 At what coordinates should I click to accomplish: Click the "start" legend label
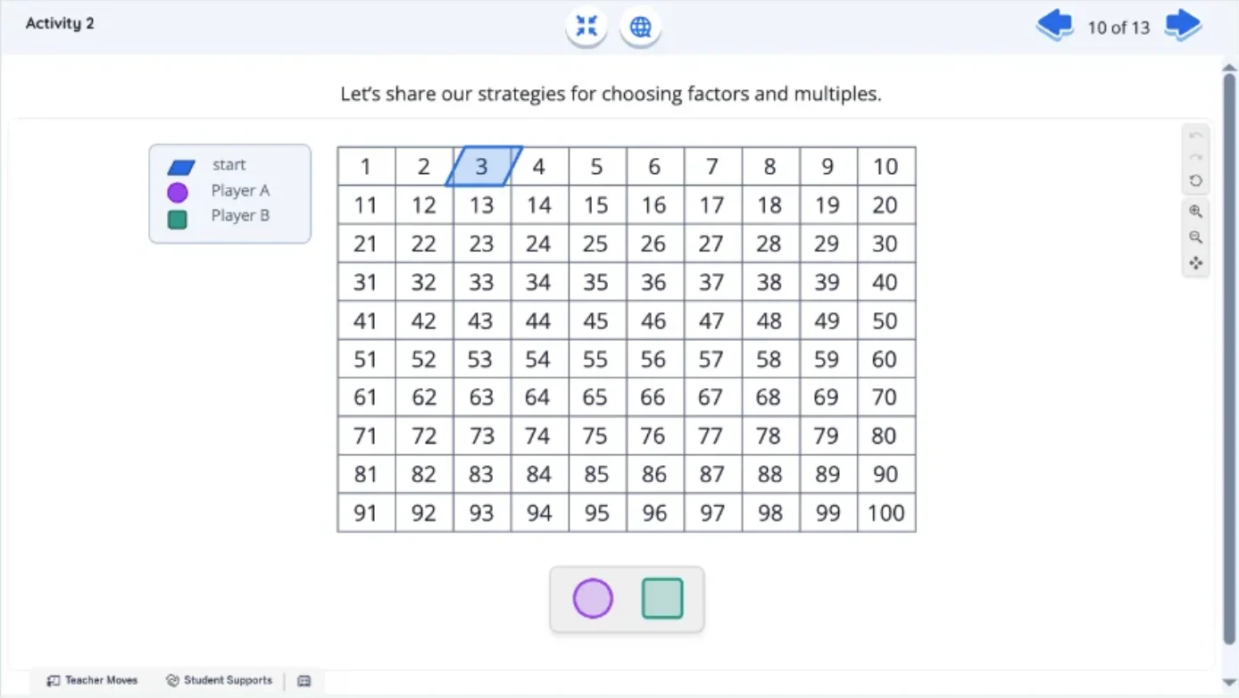coord(229,165)
